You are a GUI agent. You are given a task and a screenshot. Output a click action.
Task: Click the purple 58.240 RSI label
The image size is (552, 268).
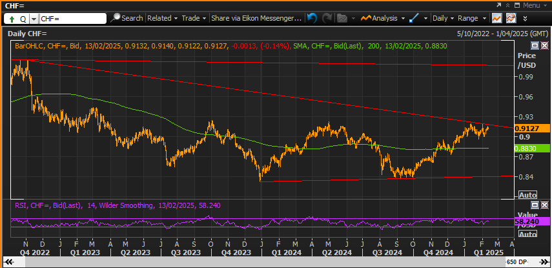tap(532, 222)
